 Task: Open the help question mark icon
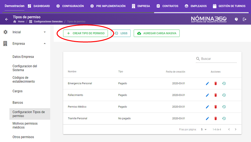click(x=236, y=19)
